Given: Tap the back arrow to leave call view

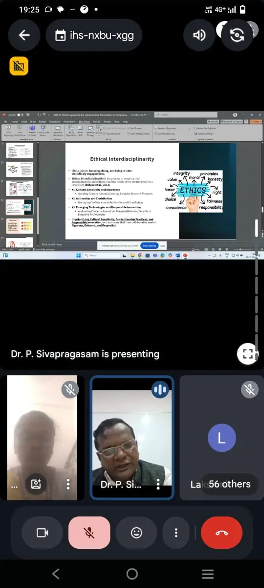Looking at the screenshot, I should [x=24, y=35].
